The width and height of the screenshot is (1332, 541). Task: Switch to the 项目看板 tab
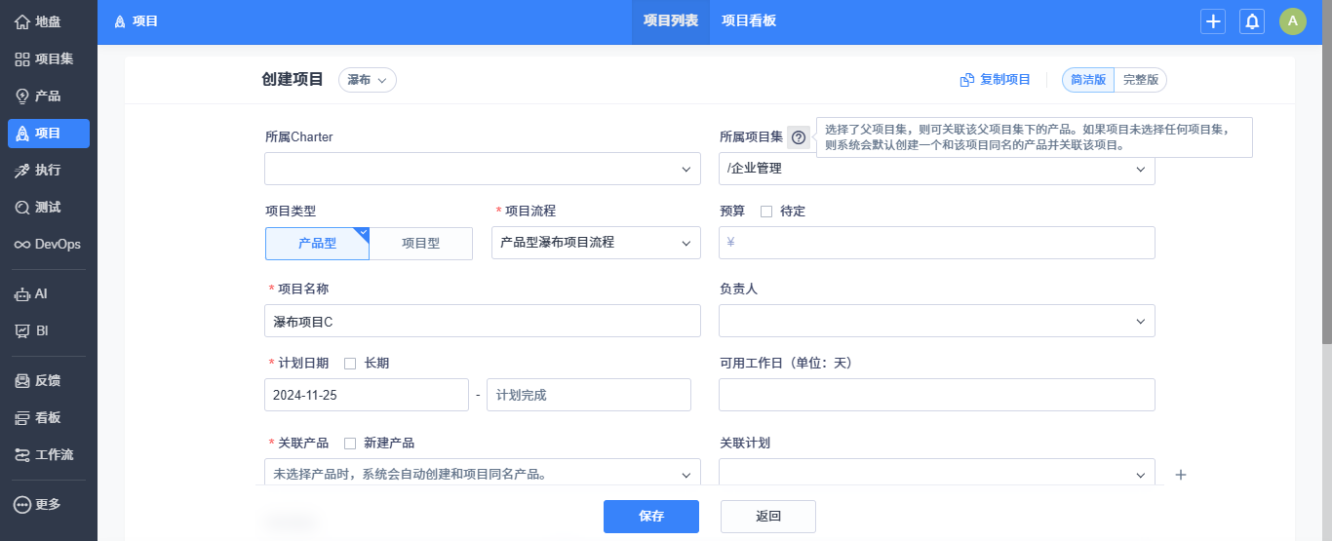click(749, 21)
